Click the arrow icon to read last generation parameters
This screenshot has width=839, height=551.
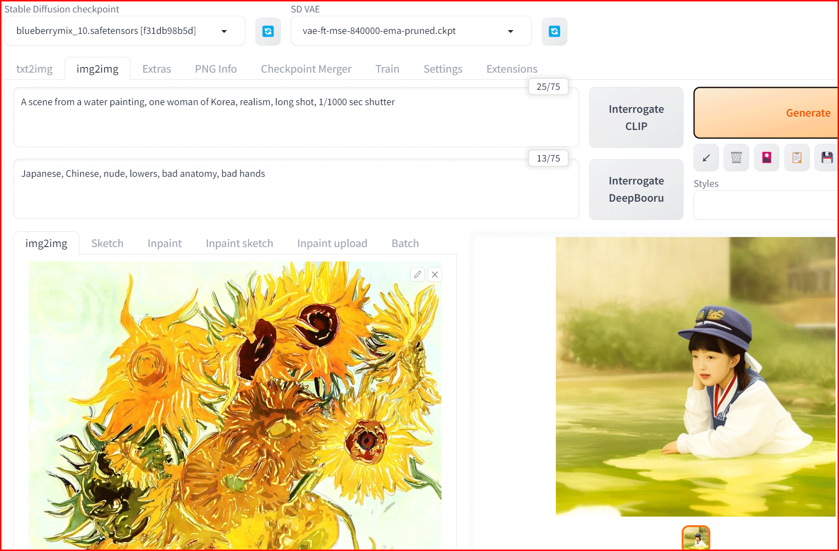tap(706, 158)
